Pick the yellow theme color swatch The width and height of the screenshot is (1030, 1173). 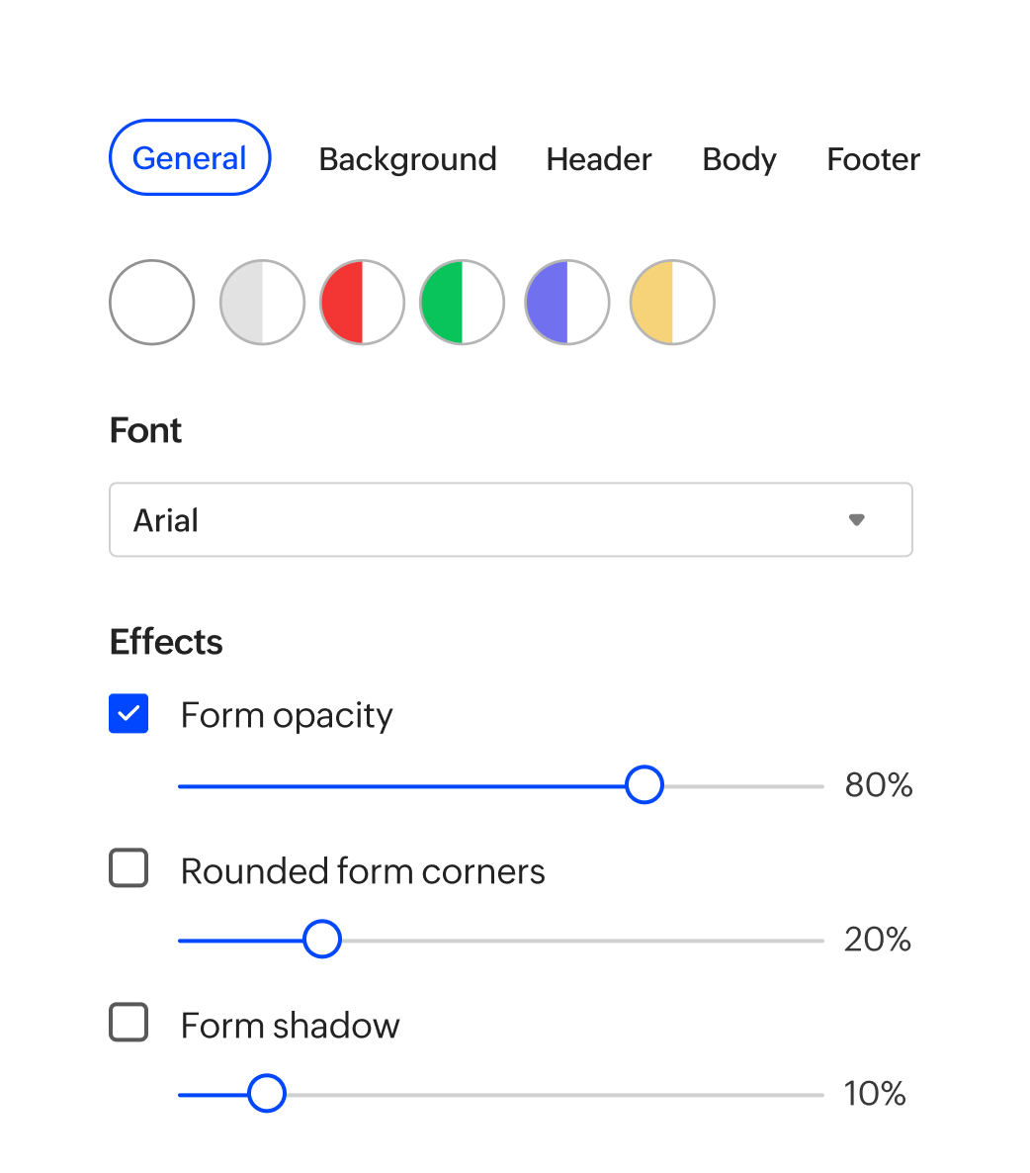pyautogui.click(x=672, y=303)
